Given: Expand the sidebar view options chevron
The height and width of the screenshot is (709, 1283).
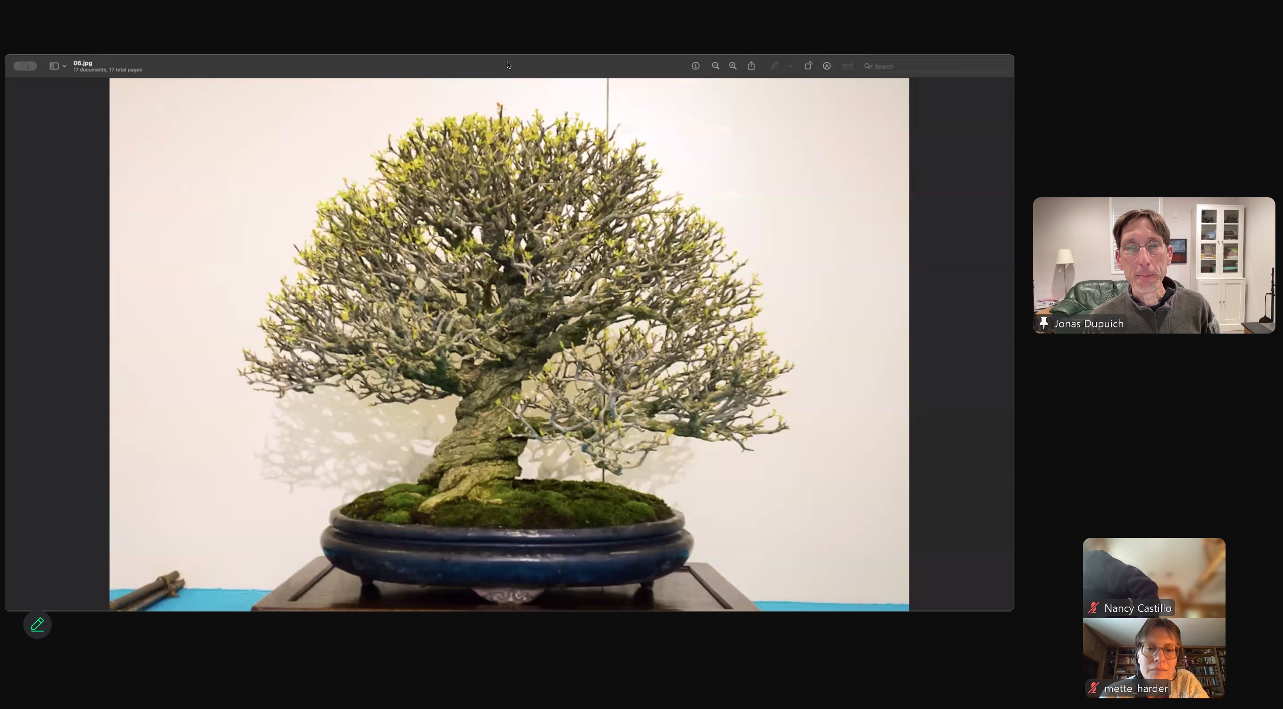Looking at the screenshot, I should [x=64, y=66].
